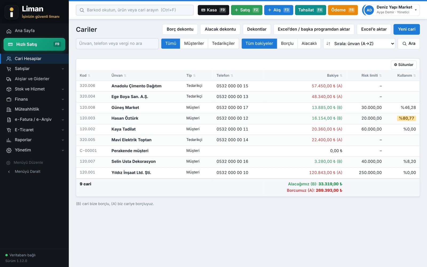Filter balances by Borçlu
This screenshot has width=427, height=267.
pos(287,44)
